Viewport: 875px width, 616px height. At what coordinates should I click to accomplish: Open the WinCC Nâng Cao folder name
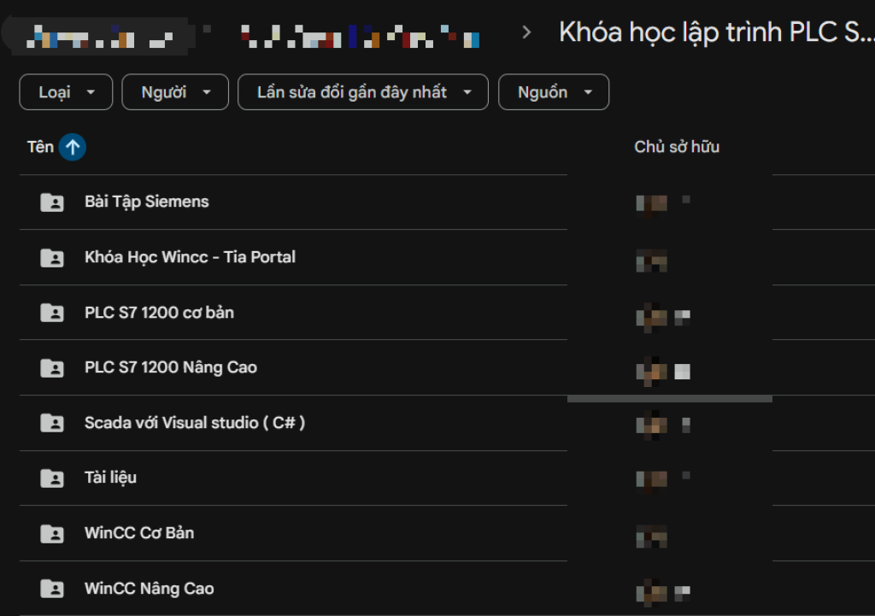point(149,589)
